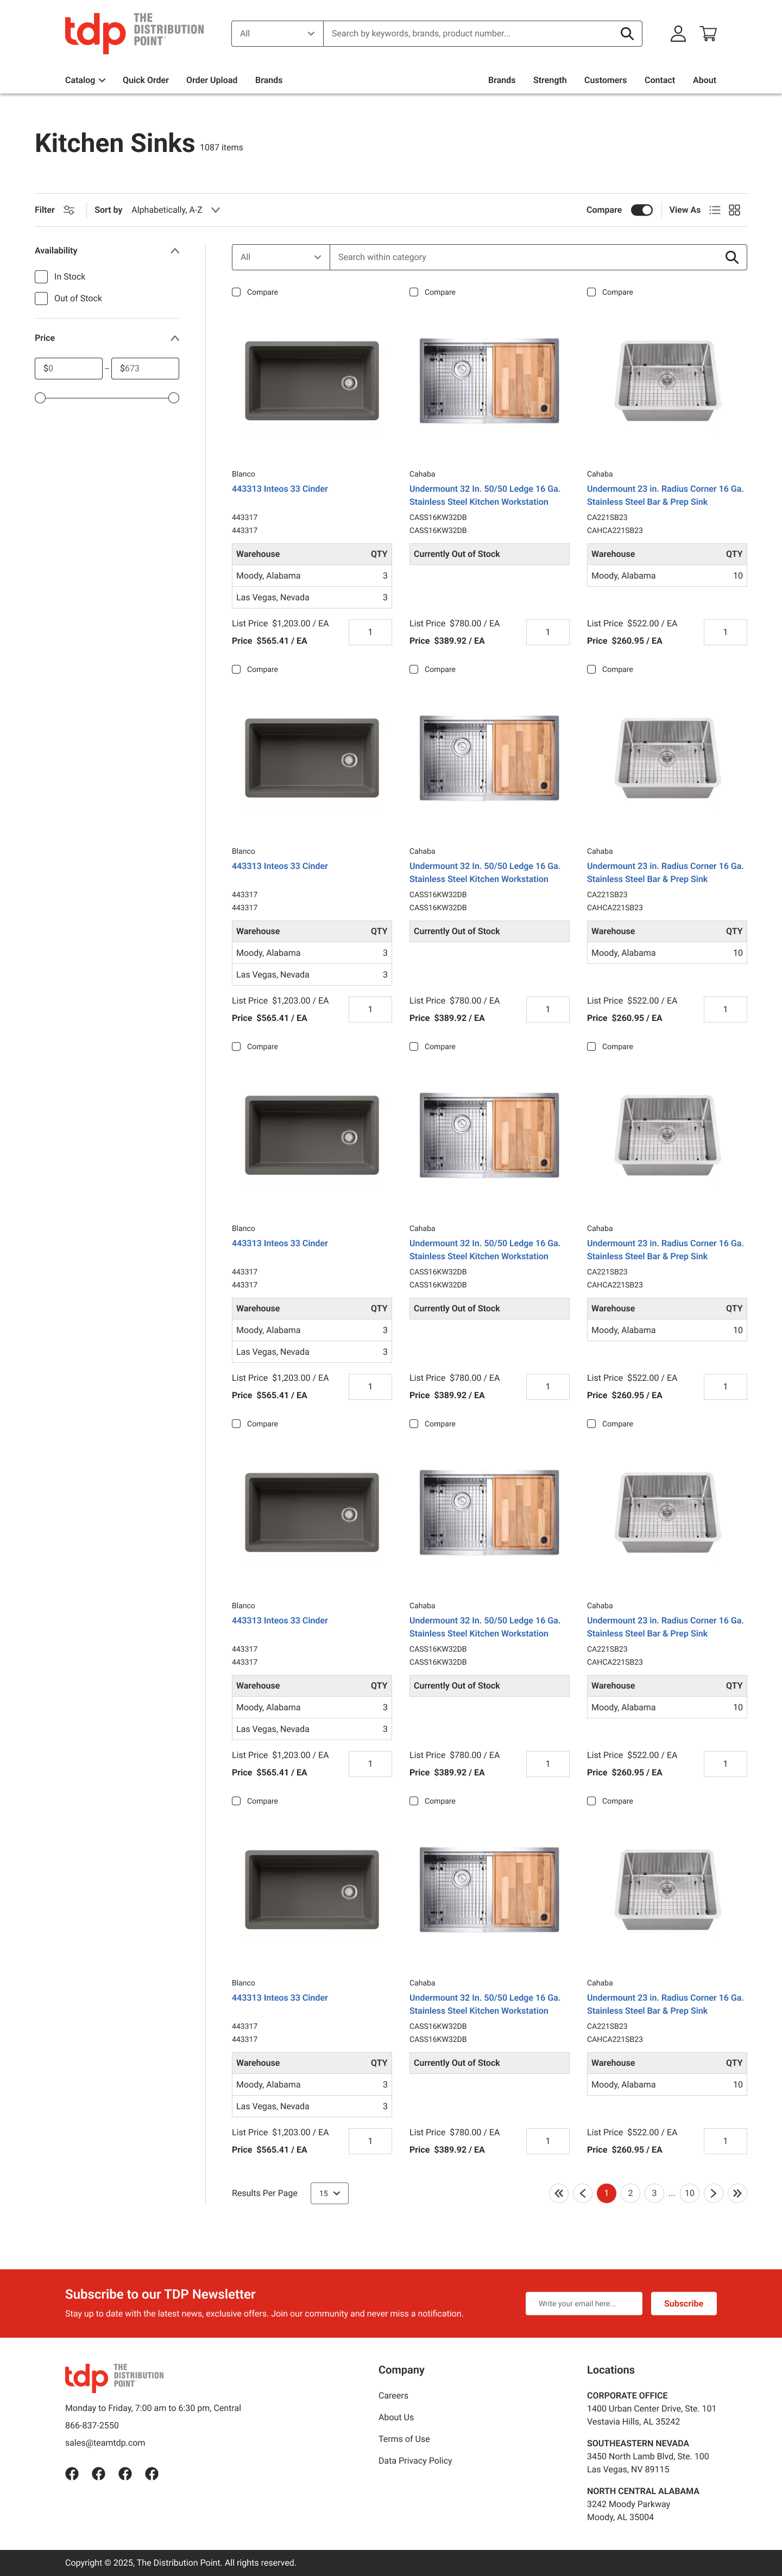Viewport: 782px width, 2576px height.
Task: Go to last page double-arrow icon
Action: click(x=737, y=2193)
